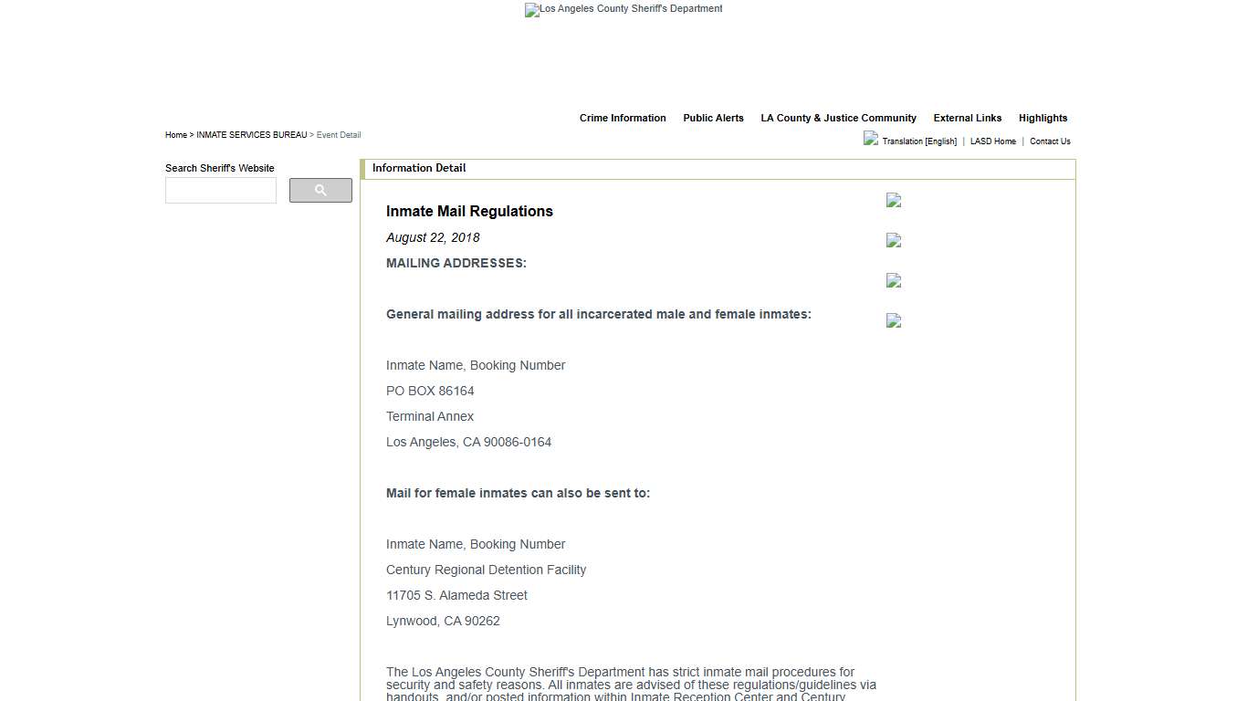Click the Translation globe icon

pyautogui.click(x=870, y=139)
